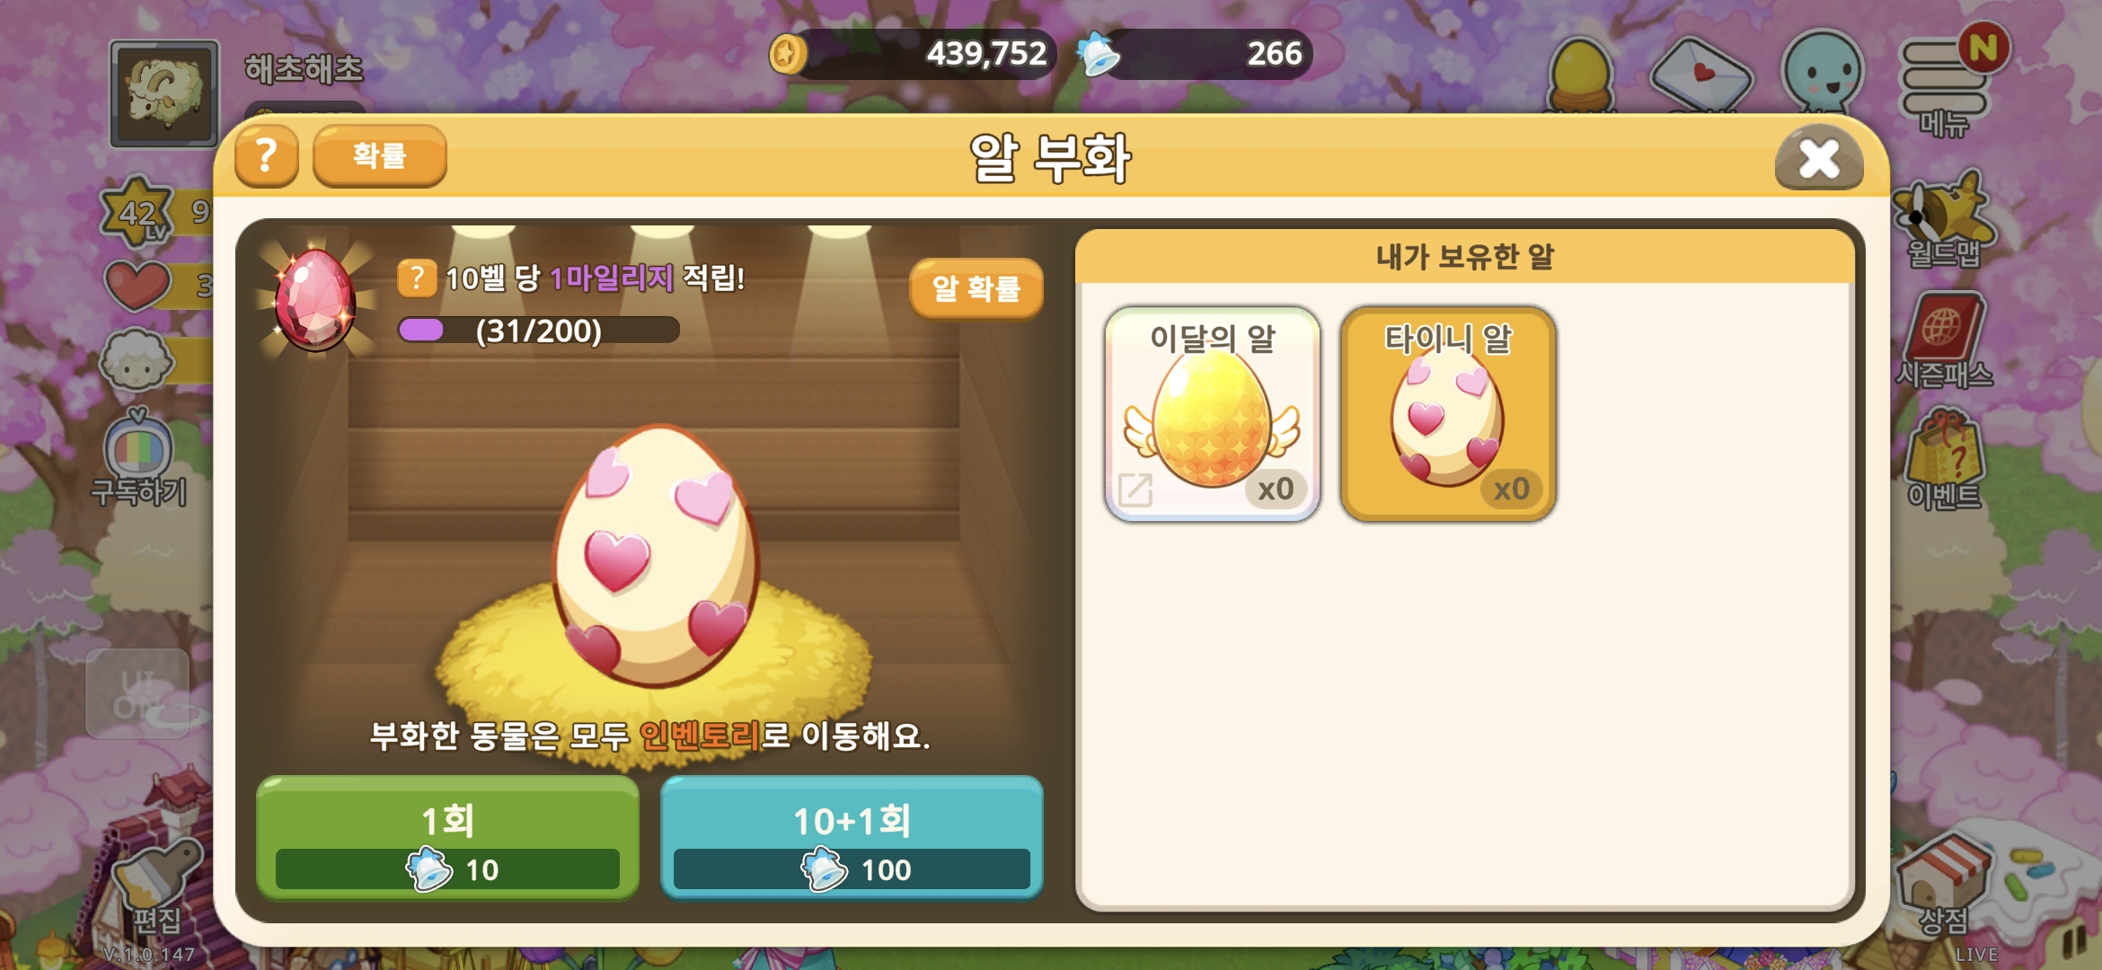Screen dimensions: 2102x970
Task: Close the 알 부화 dialog
Action: 1819,159
